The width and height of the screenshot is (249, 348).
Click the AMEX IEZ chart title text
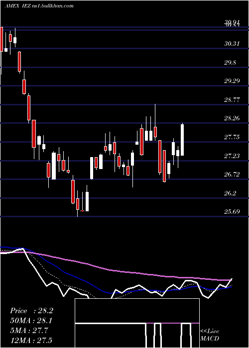coord(39,6)
